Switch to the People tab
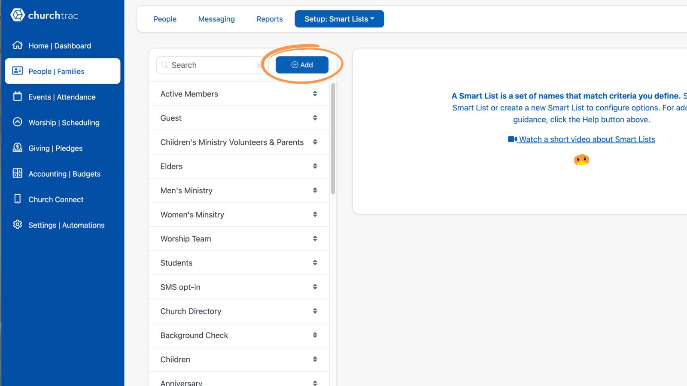The image size is (687, 386). pos(165,19)
